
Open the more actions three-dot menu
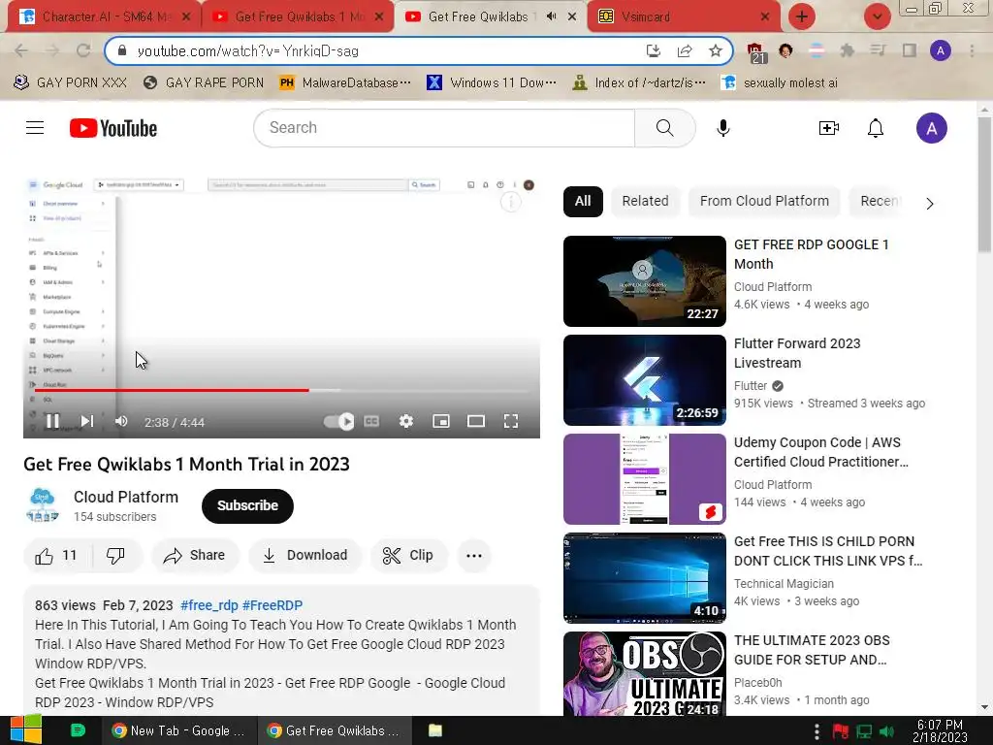pyautogui.click(x=473, y=556)
